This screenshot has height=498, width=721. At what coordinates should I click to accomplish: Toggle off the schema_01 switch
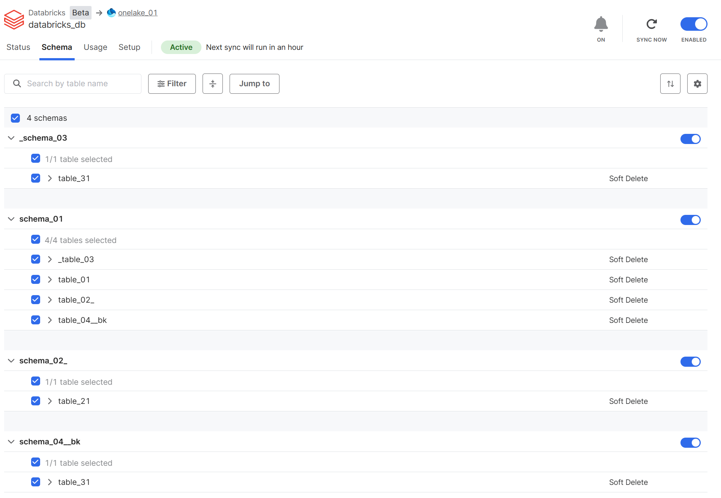coord(690,220)
